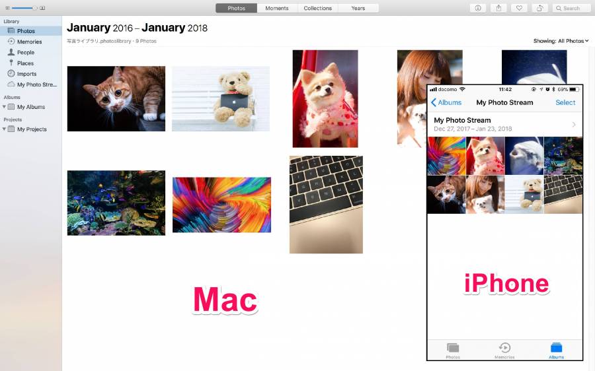Screen dimensions: 595x371
Task: Select My Projects in the sidebar
Action: tap(32, 129)
